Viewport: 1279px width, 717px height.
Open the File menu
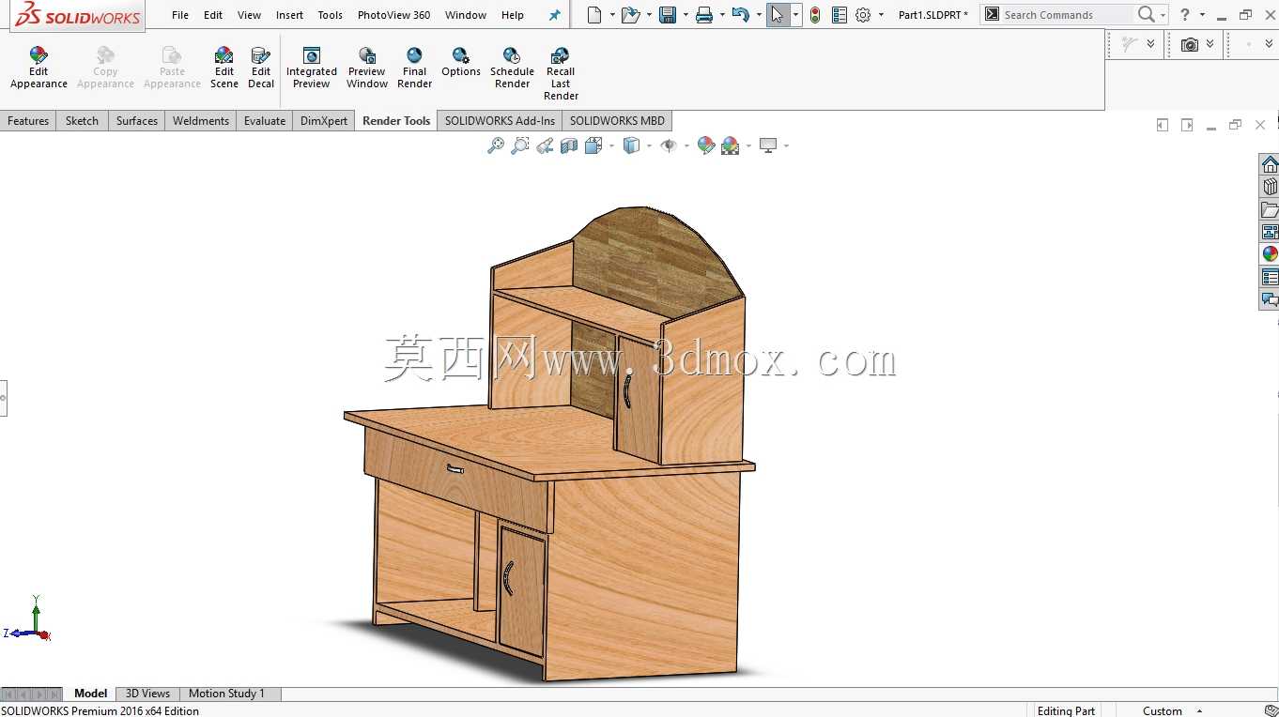pos(180,15)
